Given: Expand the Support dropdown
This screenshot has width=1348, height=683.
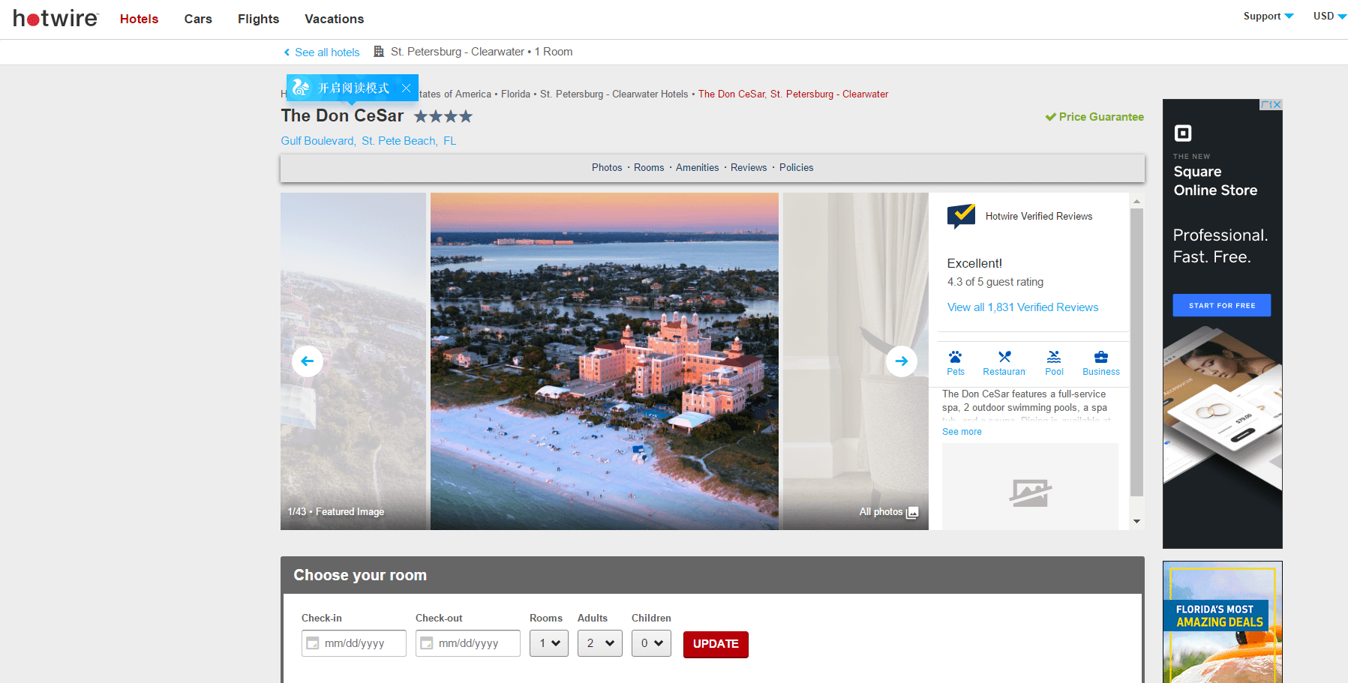Looking at the screenshot, I should click(x=1268, y=16).
